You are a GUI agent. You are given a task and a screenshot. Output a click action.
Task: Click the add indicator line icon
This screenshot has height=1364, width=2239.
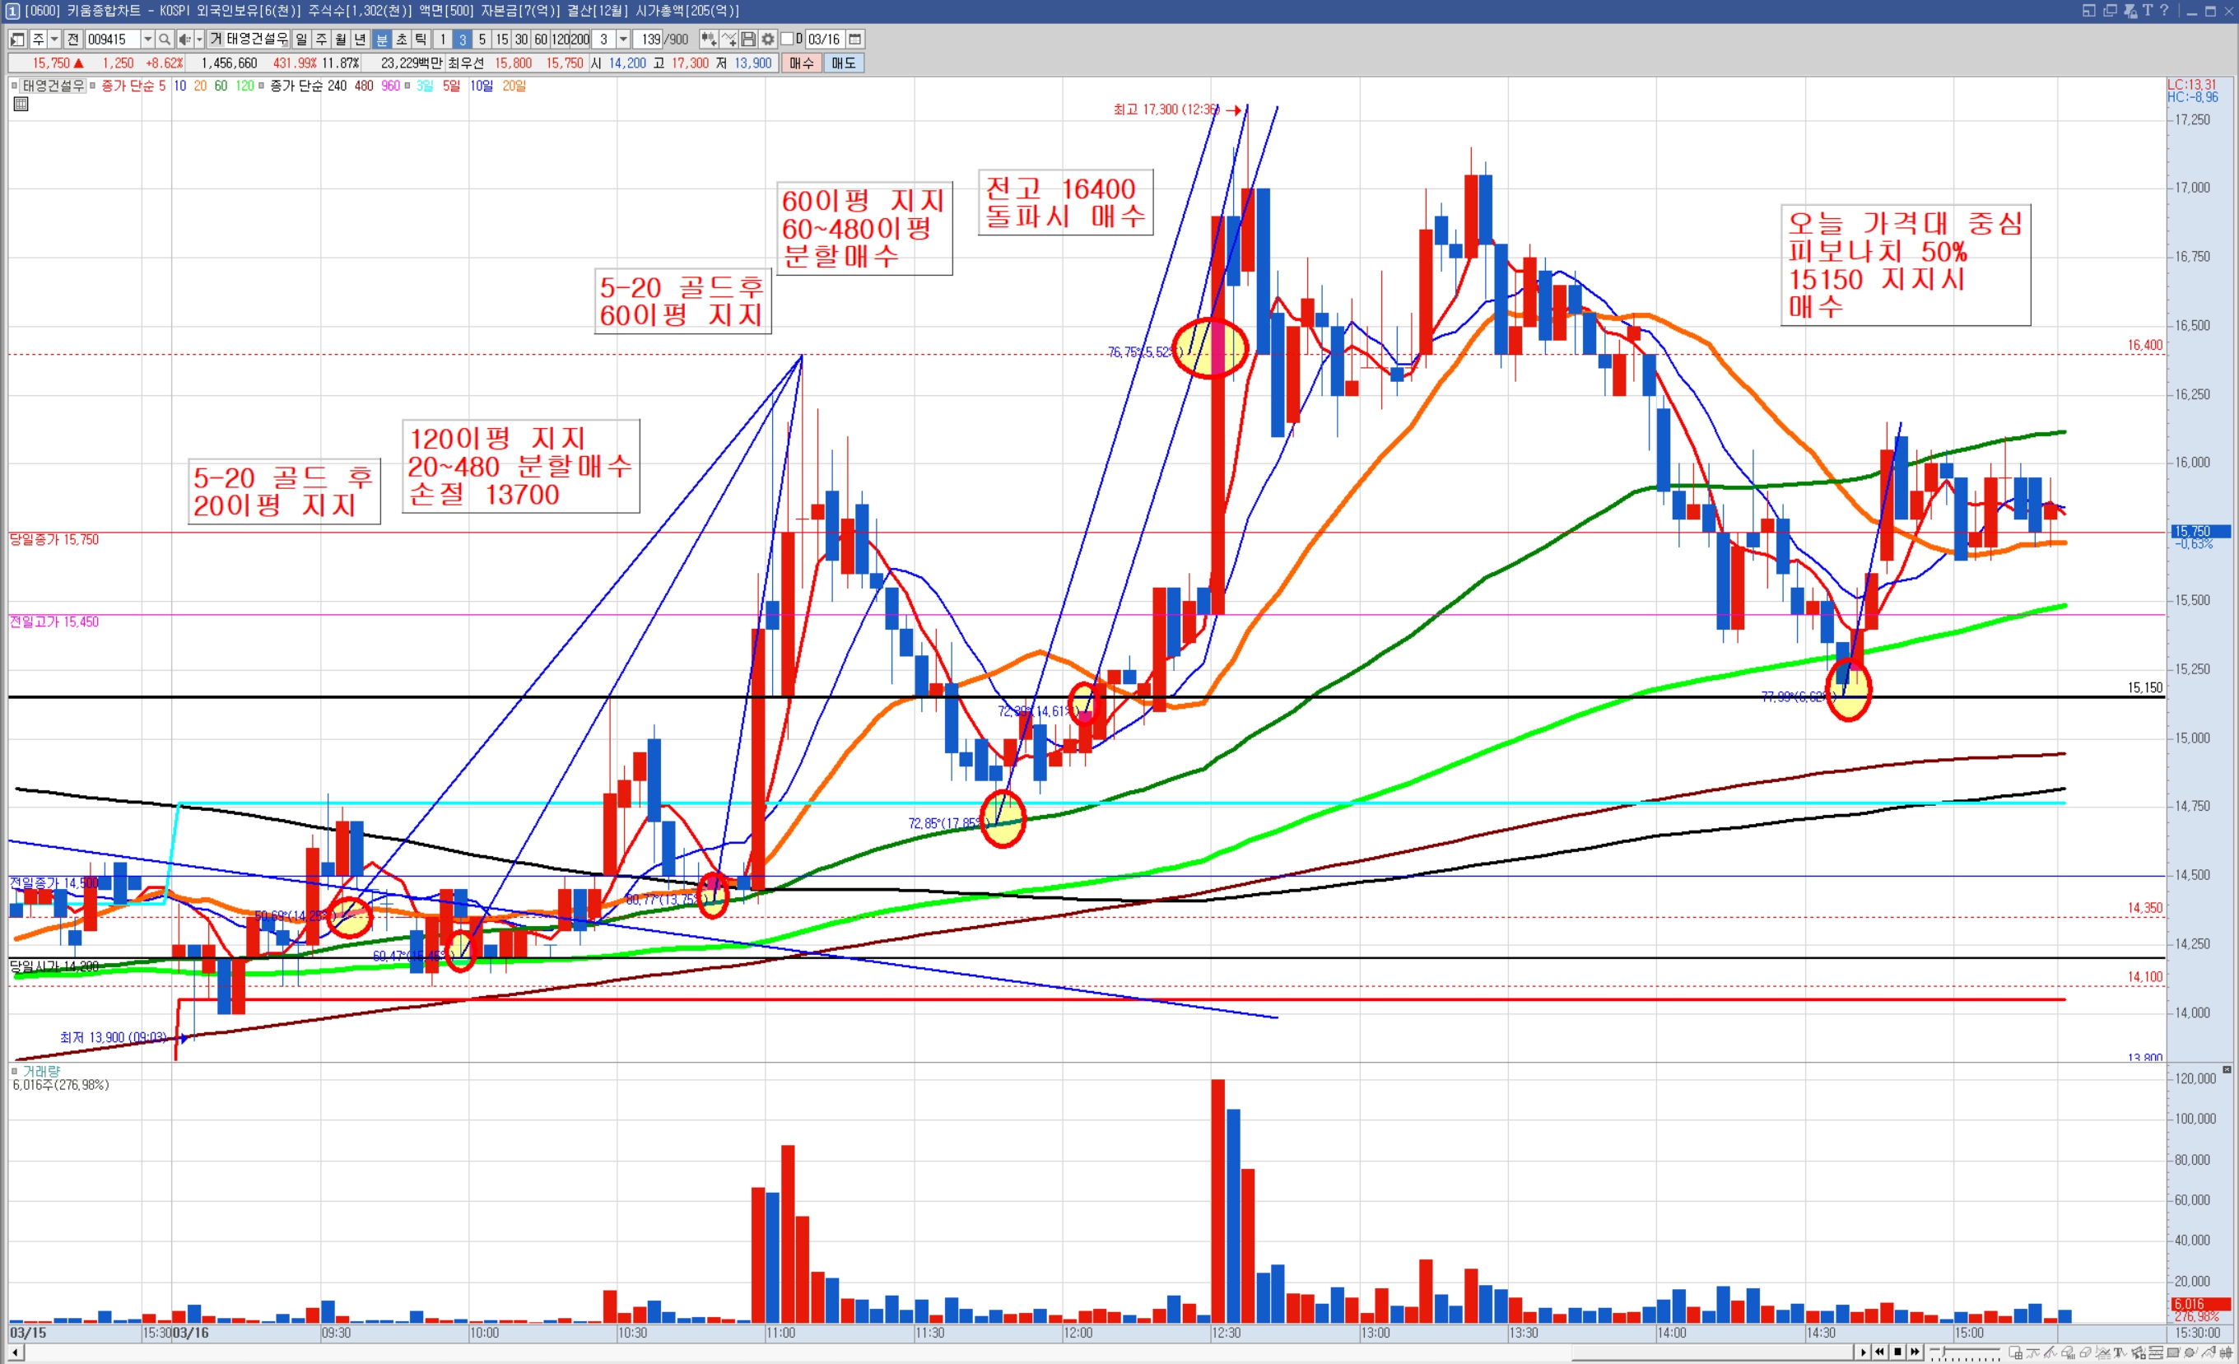(728, 39)
